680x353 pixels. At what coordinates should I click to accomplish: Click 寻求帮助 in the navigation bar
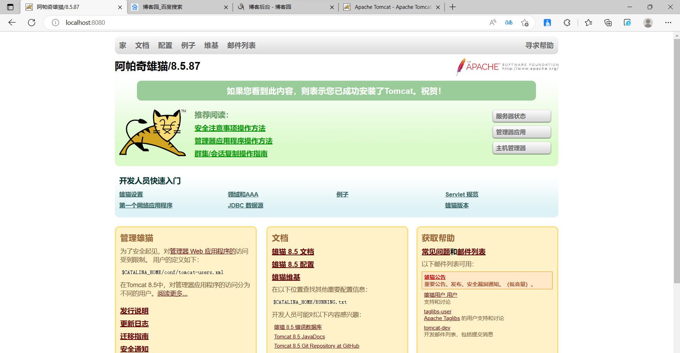click(x=540, y=46)
